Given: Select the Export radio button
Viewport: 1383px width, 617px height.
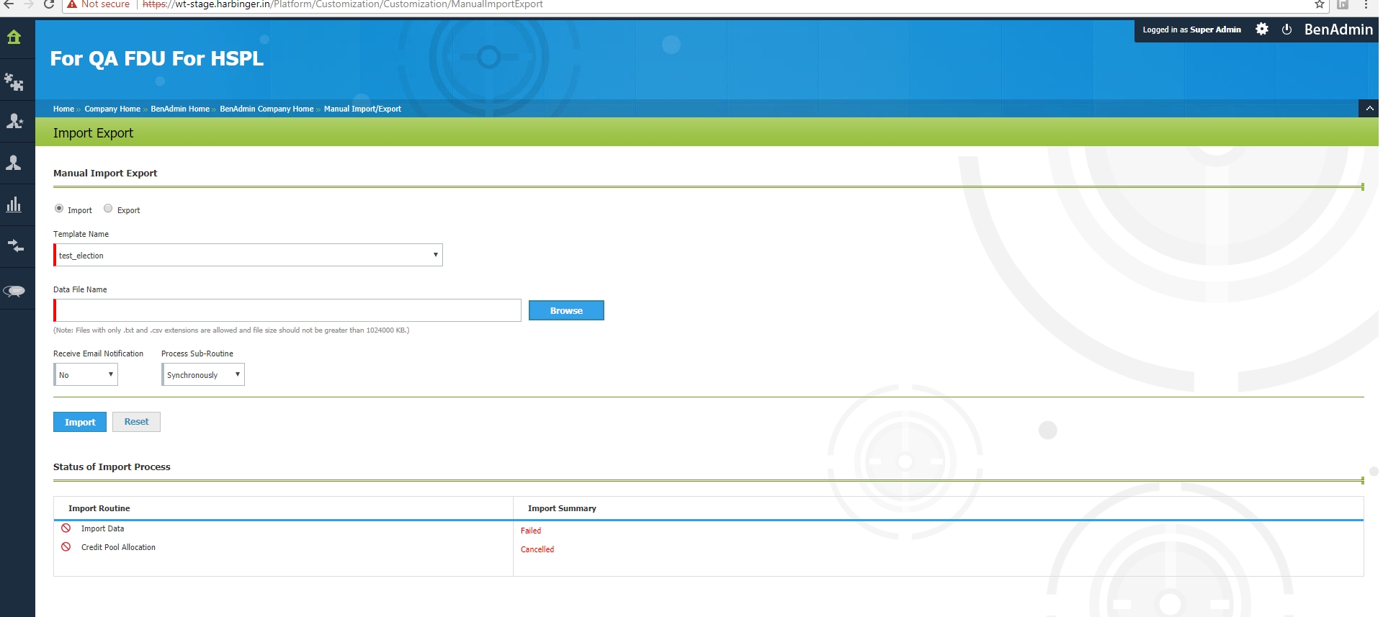Looking at the screenshot, I should (108, 208).
